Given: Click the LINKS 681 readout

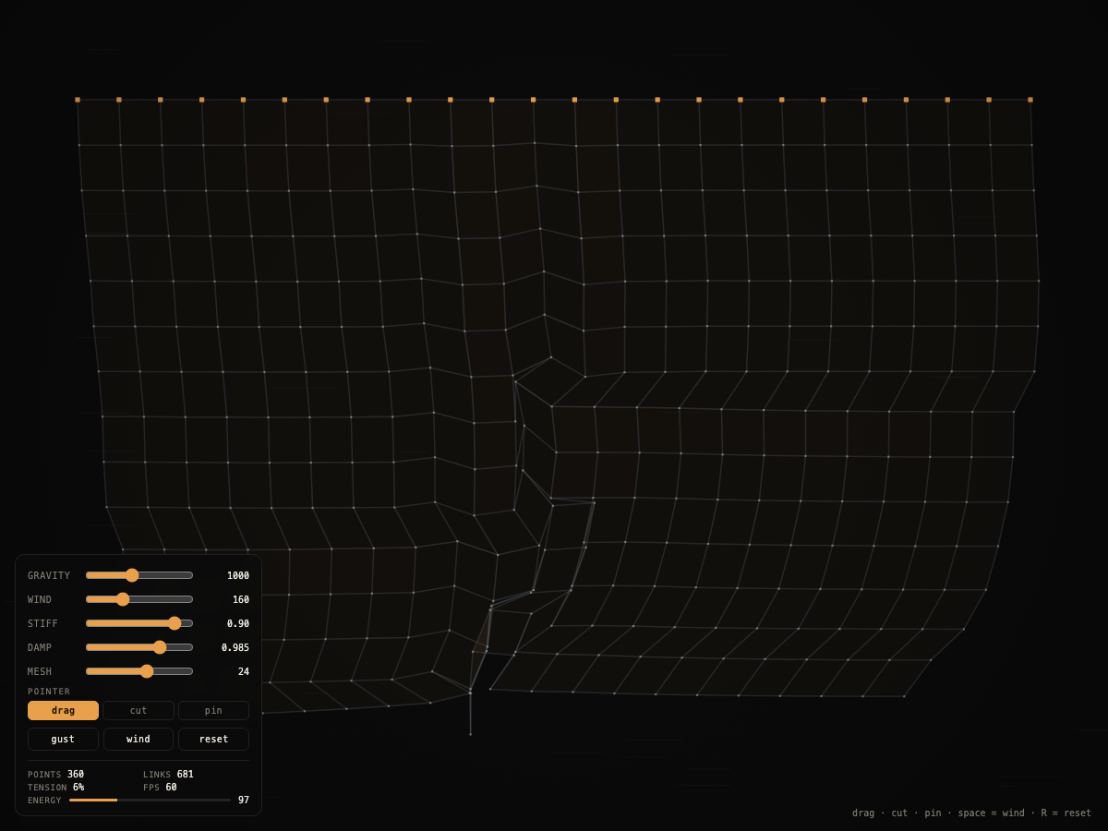Looking at the screenshot, I should pyautogui.click(x=168, y=775).
